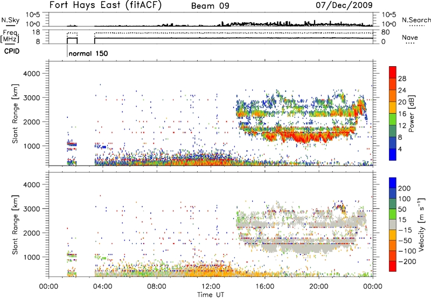Select the "Freq. [MHz]" axis label
Screen dimensions: 431x298
click(10, 37)
